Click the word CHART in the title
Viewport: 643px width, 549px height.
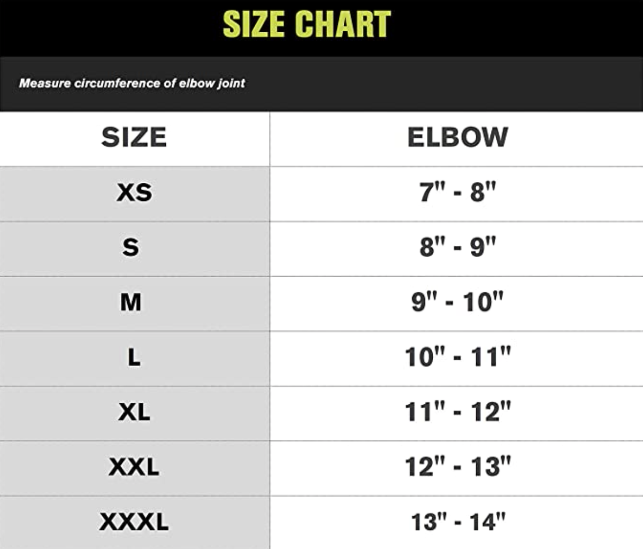343,24
